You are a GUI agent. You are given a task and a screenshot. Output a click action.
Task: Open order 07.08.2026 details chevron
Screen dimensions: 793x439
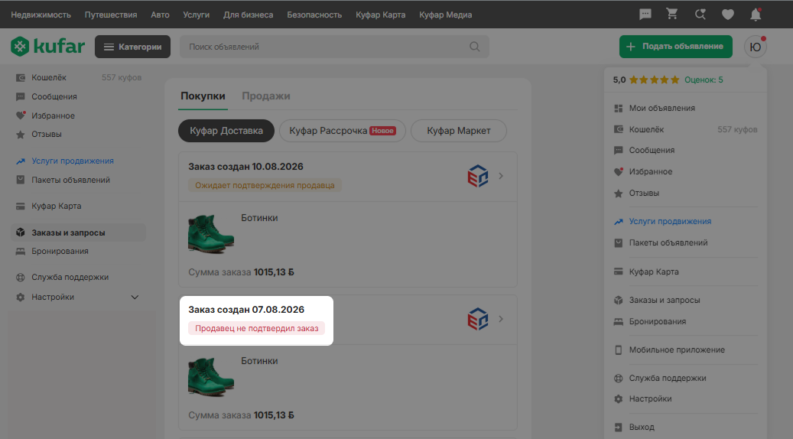coord(501,319)
